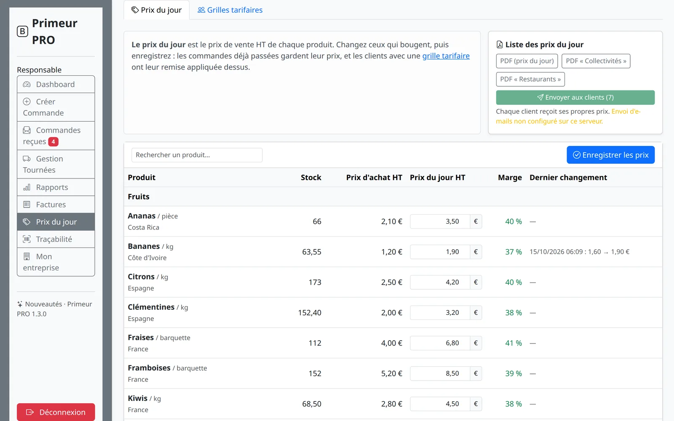The width and height of the screenshot is (674, 421).
Task: Edit the Bananes prix du jour field
Action: [440, 252]
